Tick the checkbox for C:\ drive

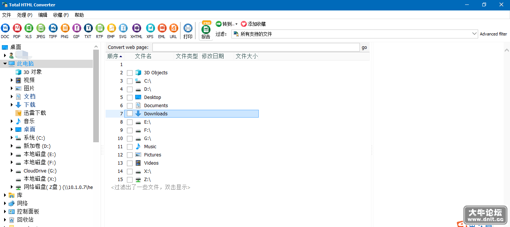point(130,81)
